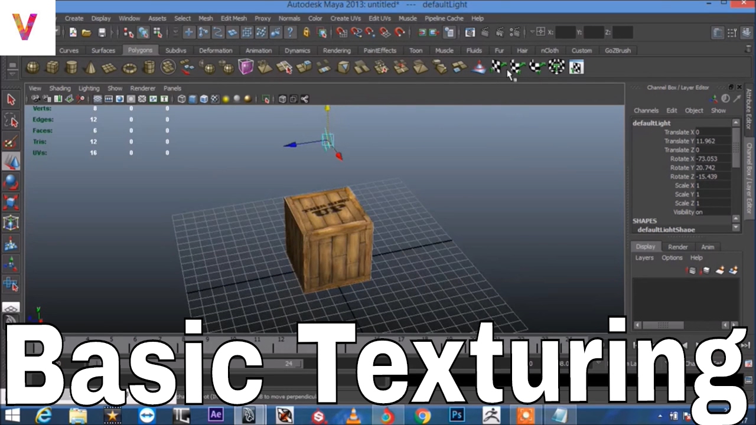
Task: Switch to the Rendering shelf tab
Action: 337,51
